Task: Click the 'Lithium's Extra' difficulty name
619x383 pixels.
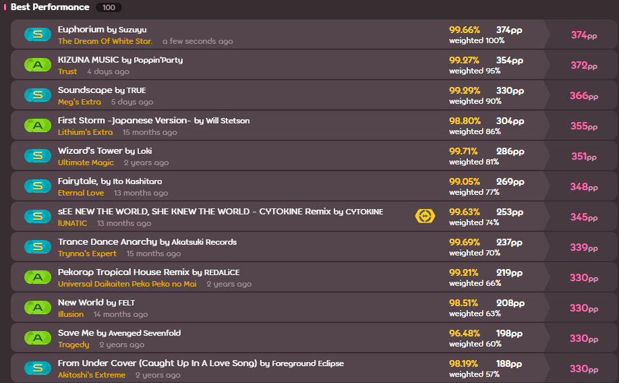Action: pyautogui.click(x=85, y=132)
